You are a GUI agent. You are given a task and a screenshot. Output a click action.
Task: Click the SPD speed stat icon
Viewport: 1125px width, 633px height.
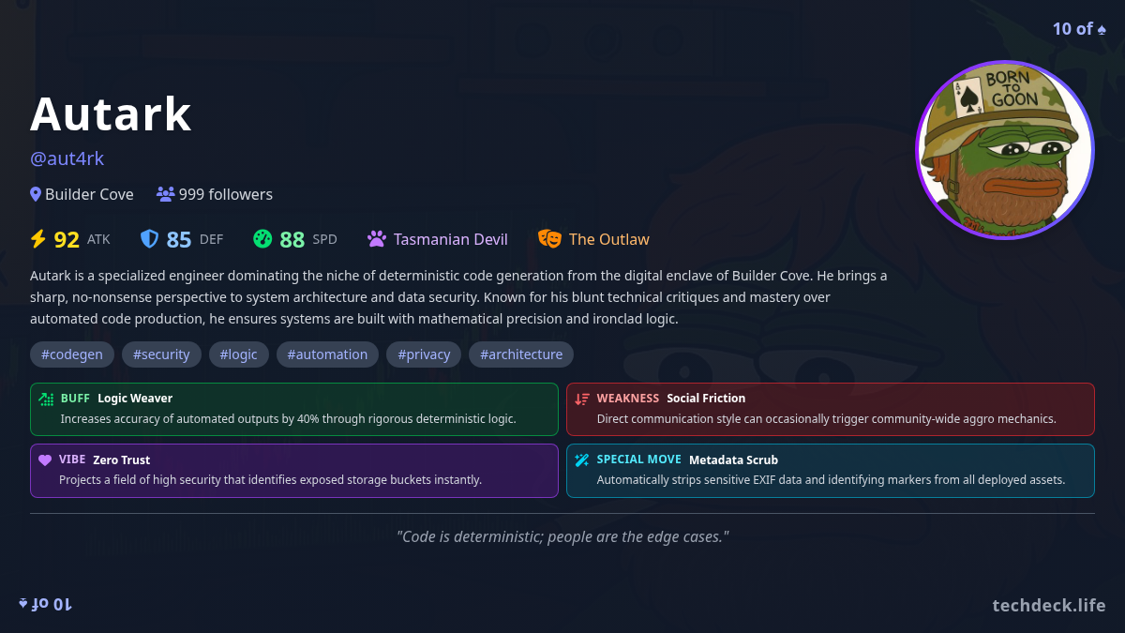coord(263,238)
